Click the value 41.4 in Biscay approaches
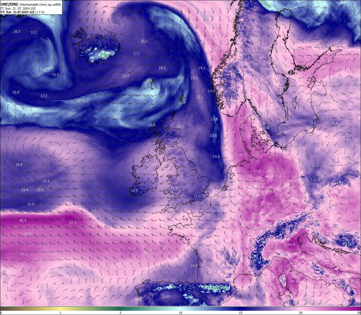361x315 pixels. tap(131, 249)
